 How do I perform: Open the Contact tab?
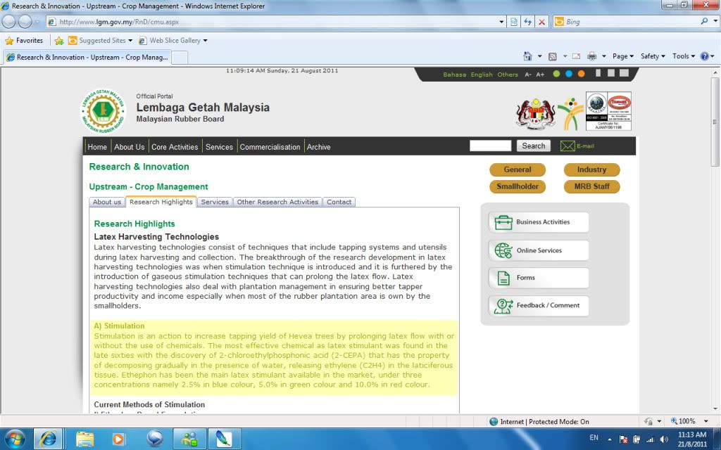point(339,202)
